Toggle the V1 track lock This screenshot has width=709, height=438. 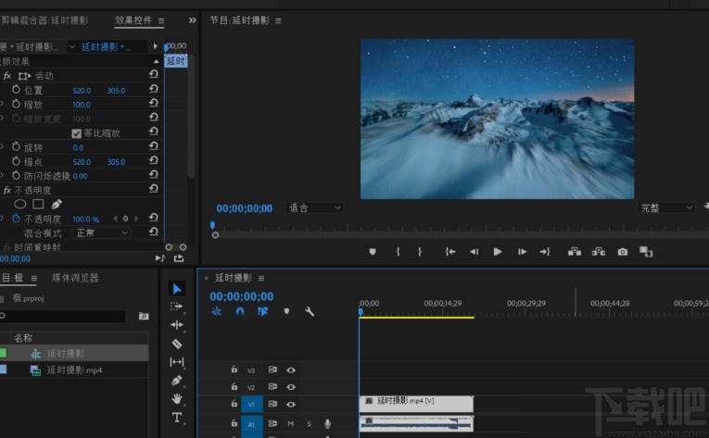[x=234, y=405]
